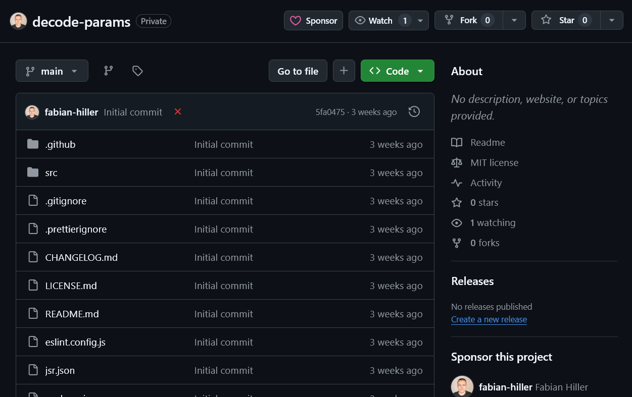Open the src folder
This screenshot has width=632, height=397.
tap(51, 173)
